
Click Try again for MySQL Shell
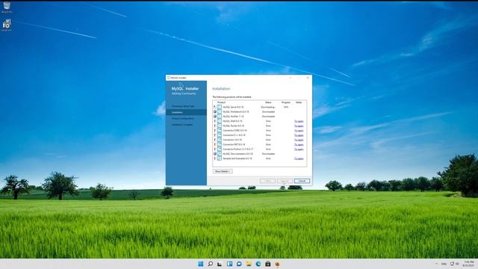point(299,121)
